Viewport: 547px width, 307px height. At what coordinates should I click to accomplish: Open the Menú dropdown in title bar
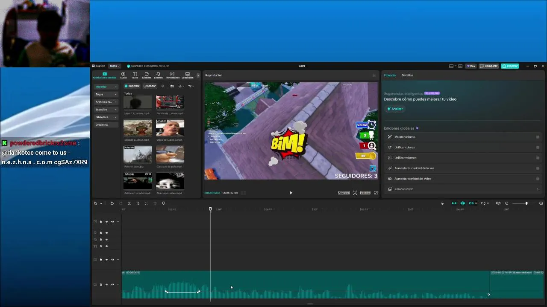[x=114, y=66]
